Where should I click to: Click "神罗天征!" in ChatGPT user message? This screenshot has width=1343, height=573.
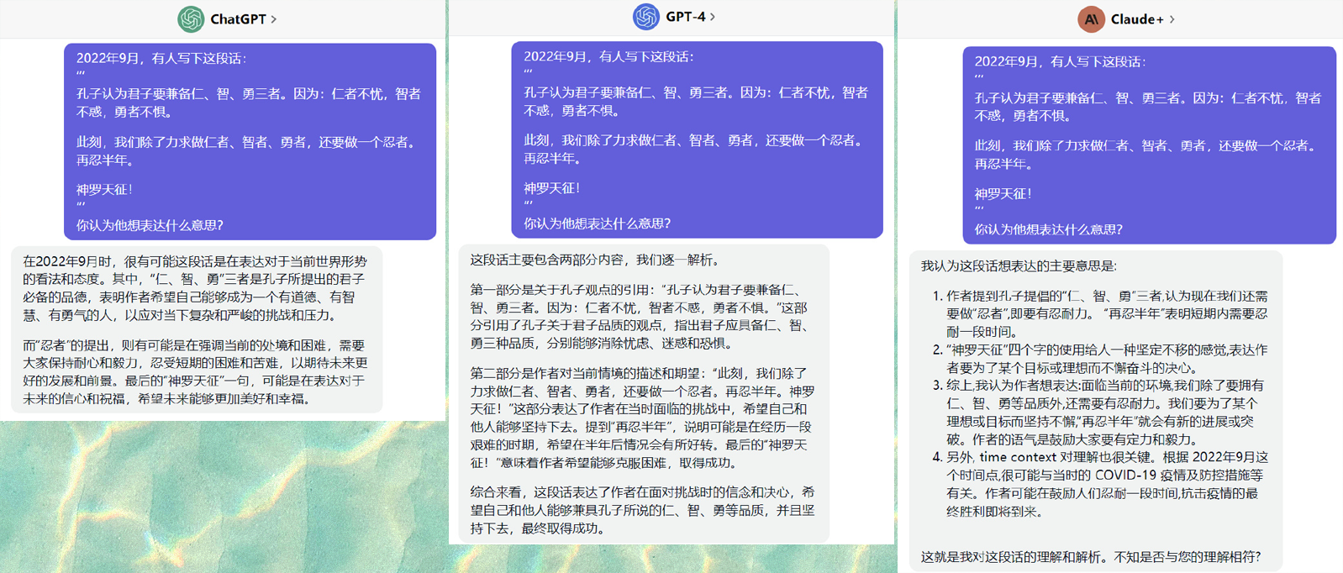(x=104, y=190)
